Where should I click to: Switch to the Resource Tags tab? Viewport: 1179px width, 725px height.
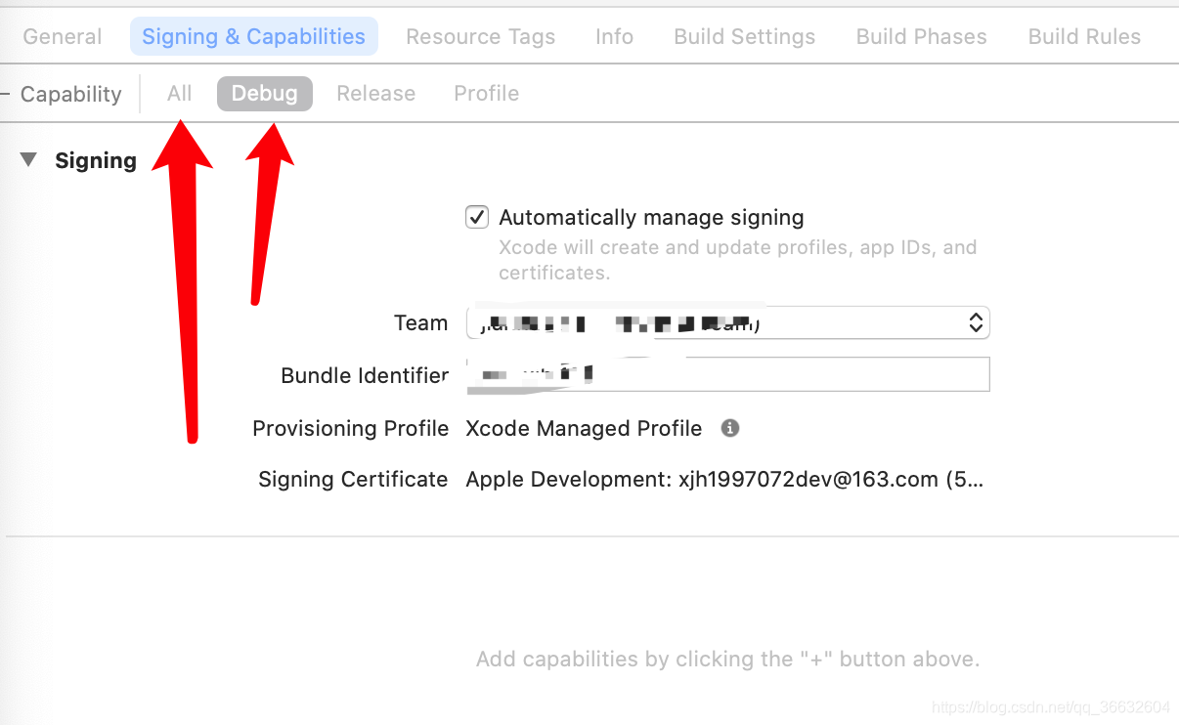[480, 37]
